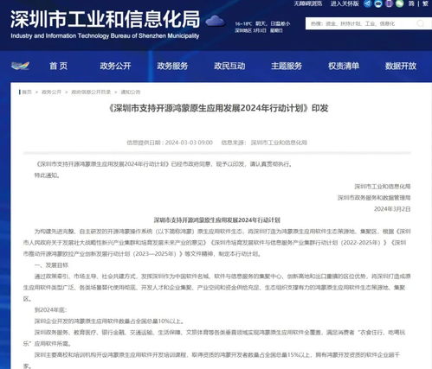Click the 无障碍浏览 accessibility link
The image size is (432, 369).
tap(308, 3)
